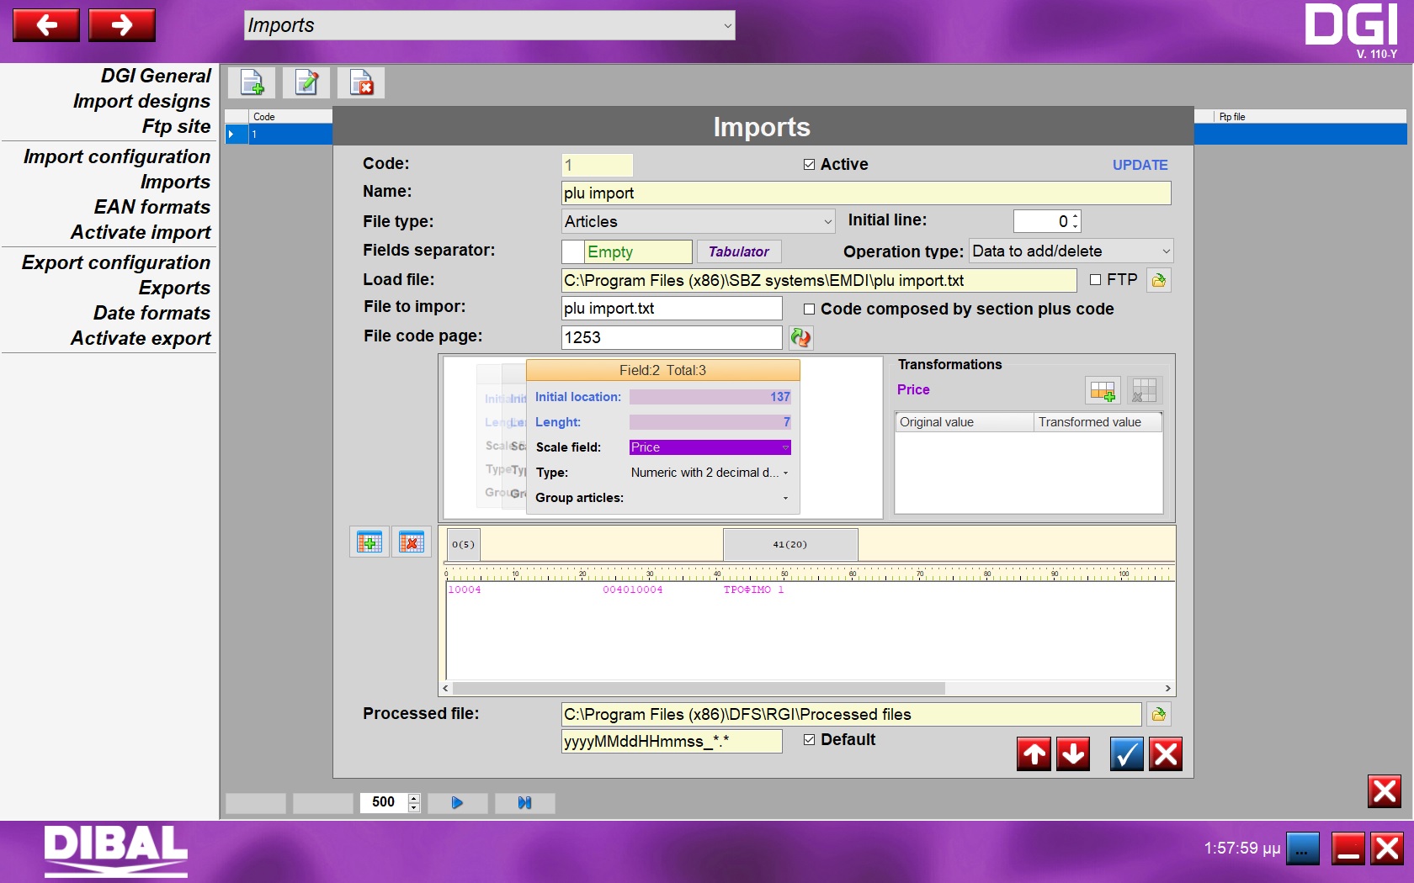The height and width of the screenshot is (883, 1414).
Task: Cancel the import dialog with red X
Action: tap(1166, 754)
